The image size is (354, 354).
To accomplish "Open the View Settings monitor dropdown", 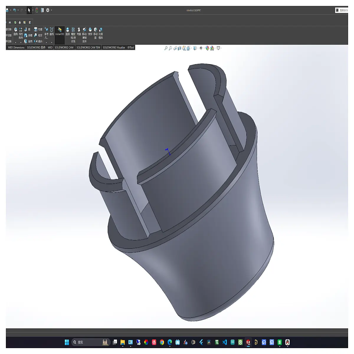I will pyautogui.click(x=219, y=48).
